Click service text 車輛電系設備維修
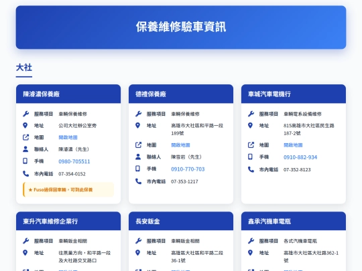Viewport: 362px width, 271px height. point(302,114)
